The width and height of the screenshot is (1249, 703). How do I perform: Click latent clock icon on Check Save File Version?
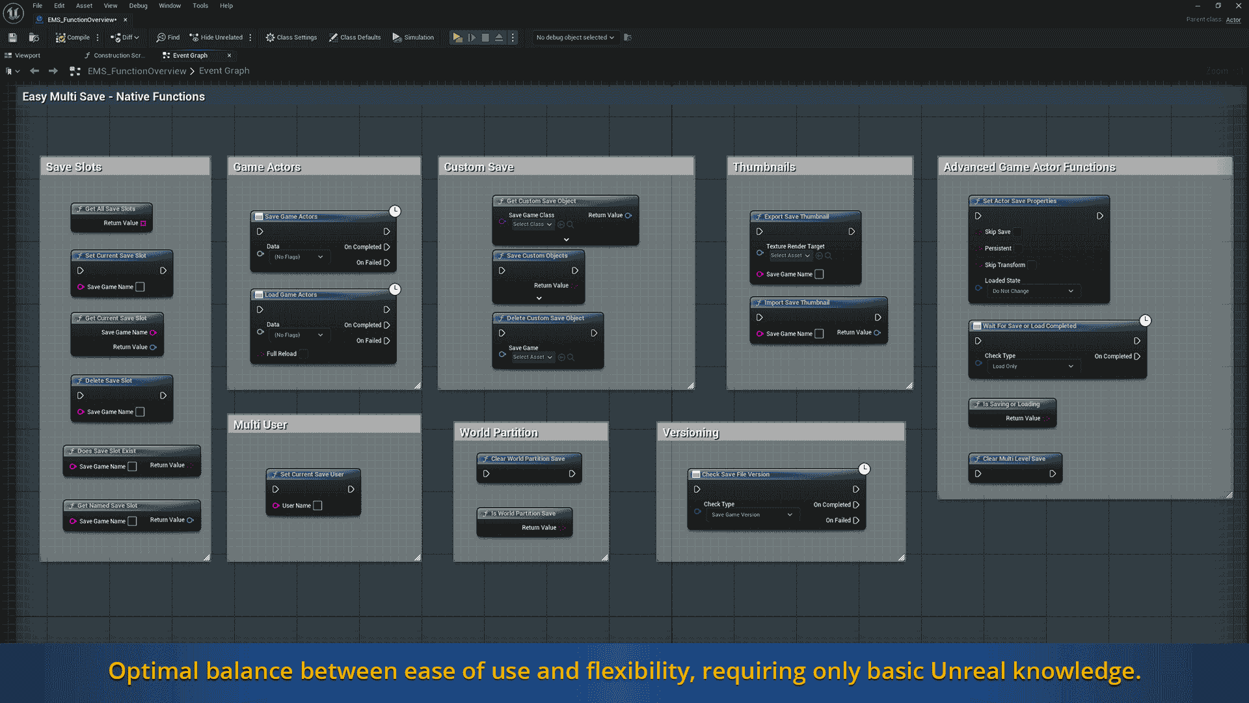(864, 469)
